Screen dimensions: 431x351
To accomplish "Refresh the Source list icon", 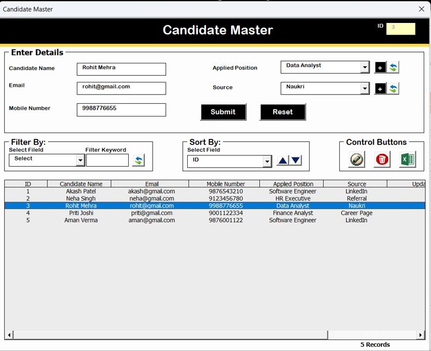I will [x=393, y=88].
